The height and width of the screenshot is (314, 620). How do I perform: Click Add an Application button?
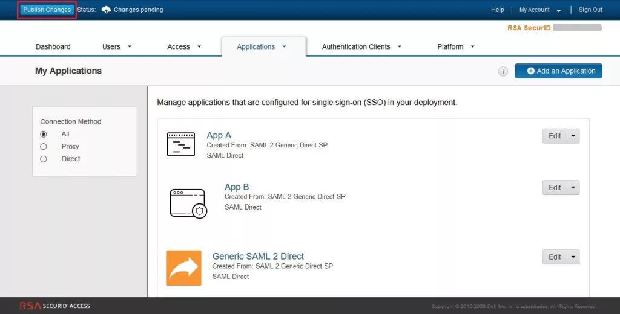tap(558, 71)
